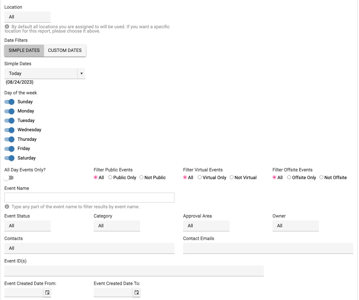The image size is (359, 300).
Task: Click into the Event ID(s) field
Action: [134, 271]
